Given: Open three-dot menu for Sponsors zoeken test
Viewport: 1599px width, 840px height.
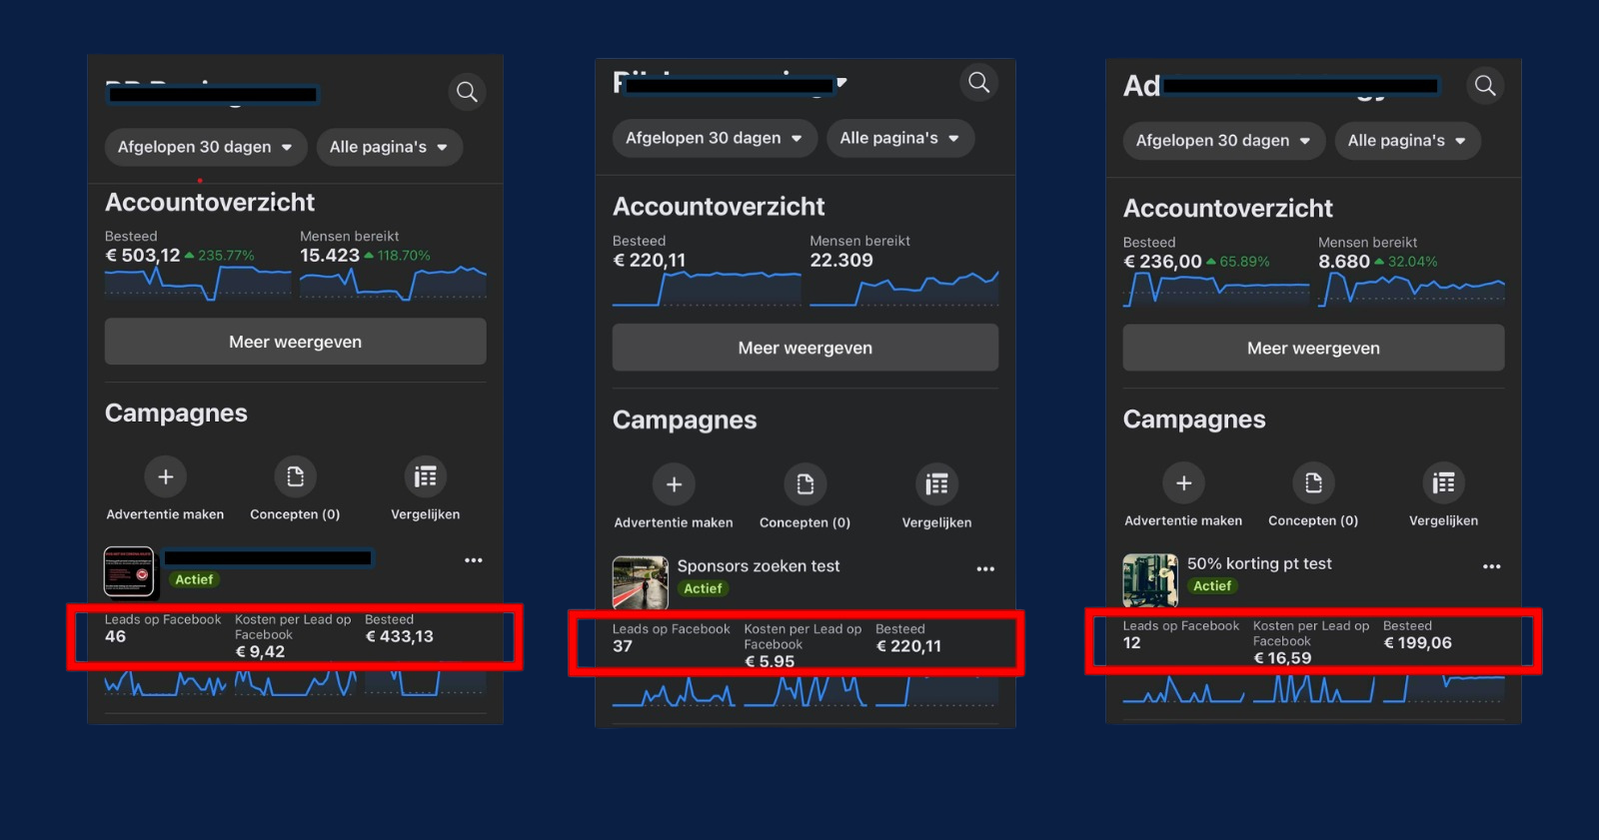Looking at the screenshot, I should tap(985, 569).
